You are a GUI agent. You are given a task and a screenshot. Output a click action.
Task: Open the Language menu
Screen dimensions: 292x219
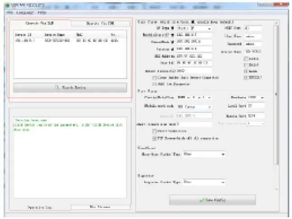point(25,13)
